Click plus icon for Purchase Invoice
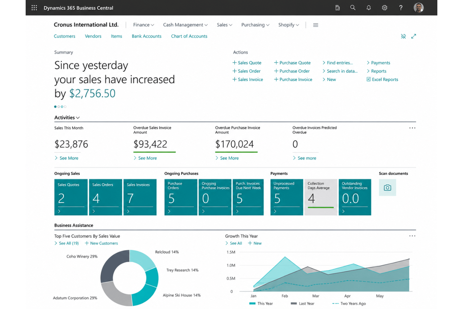This screenshot has width=463, height=309. (276, 80)
